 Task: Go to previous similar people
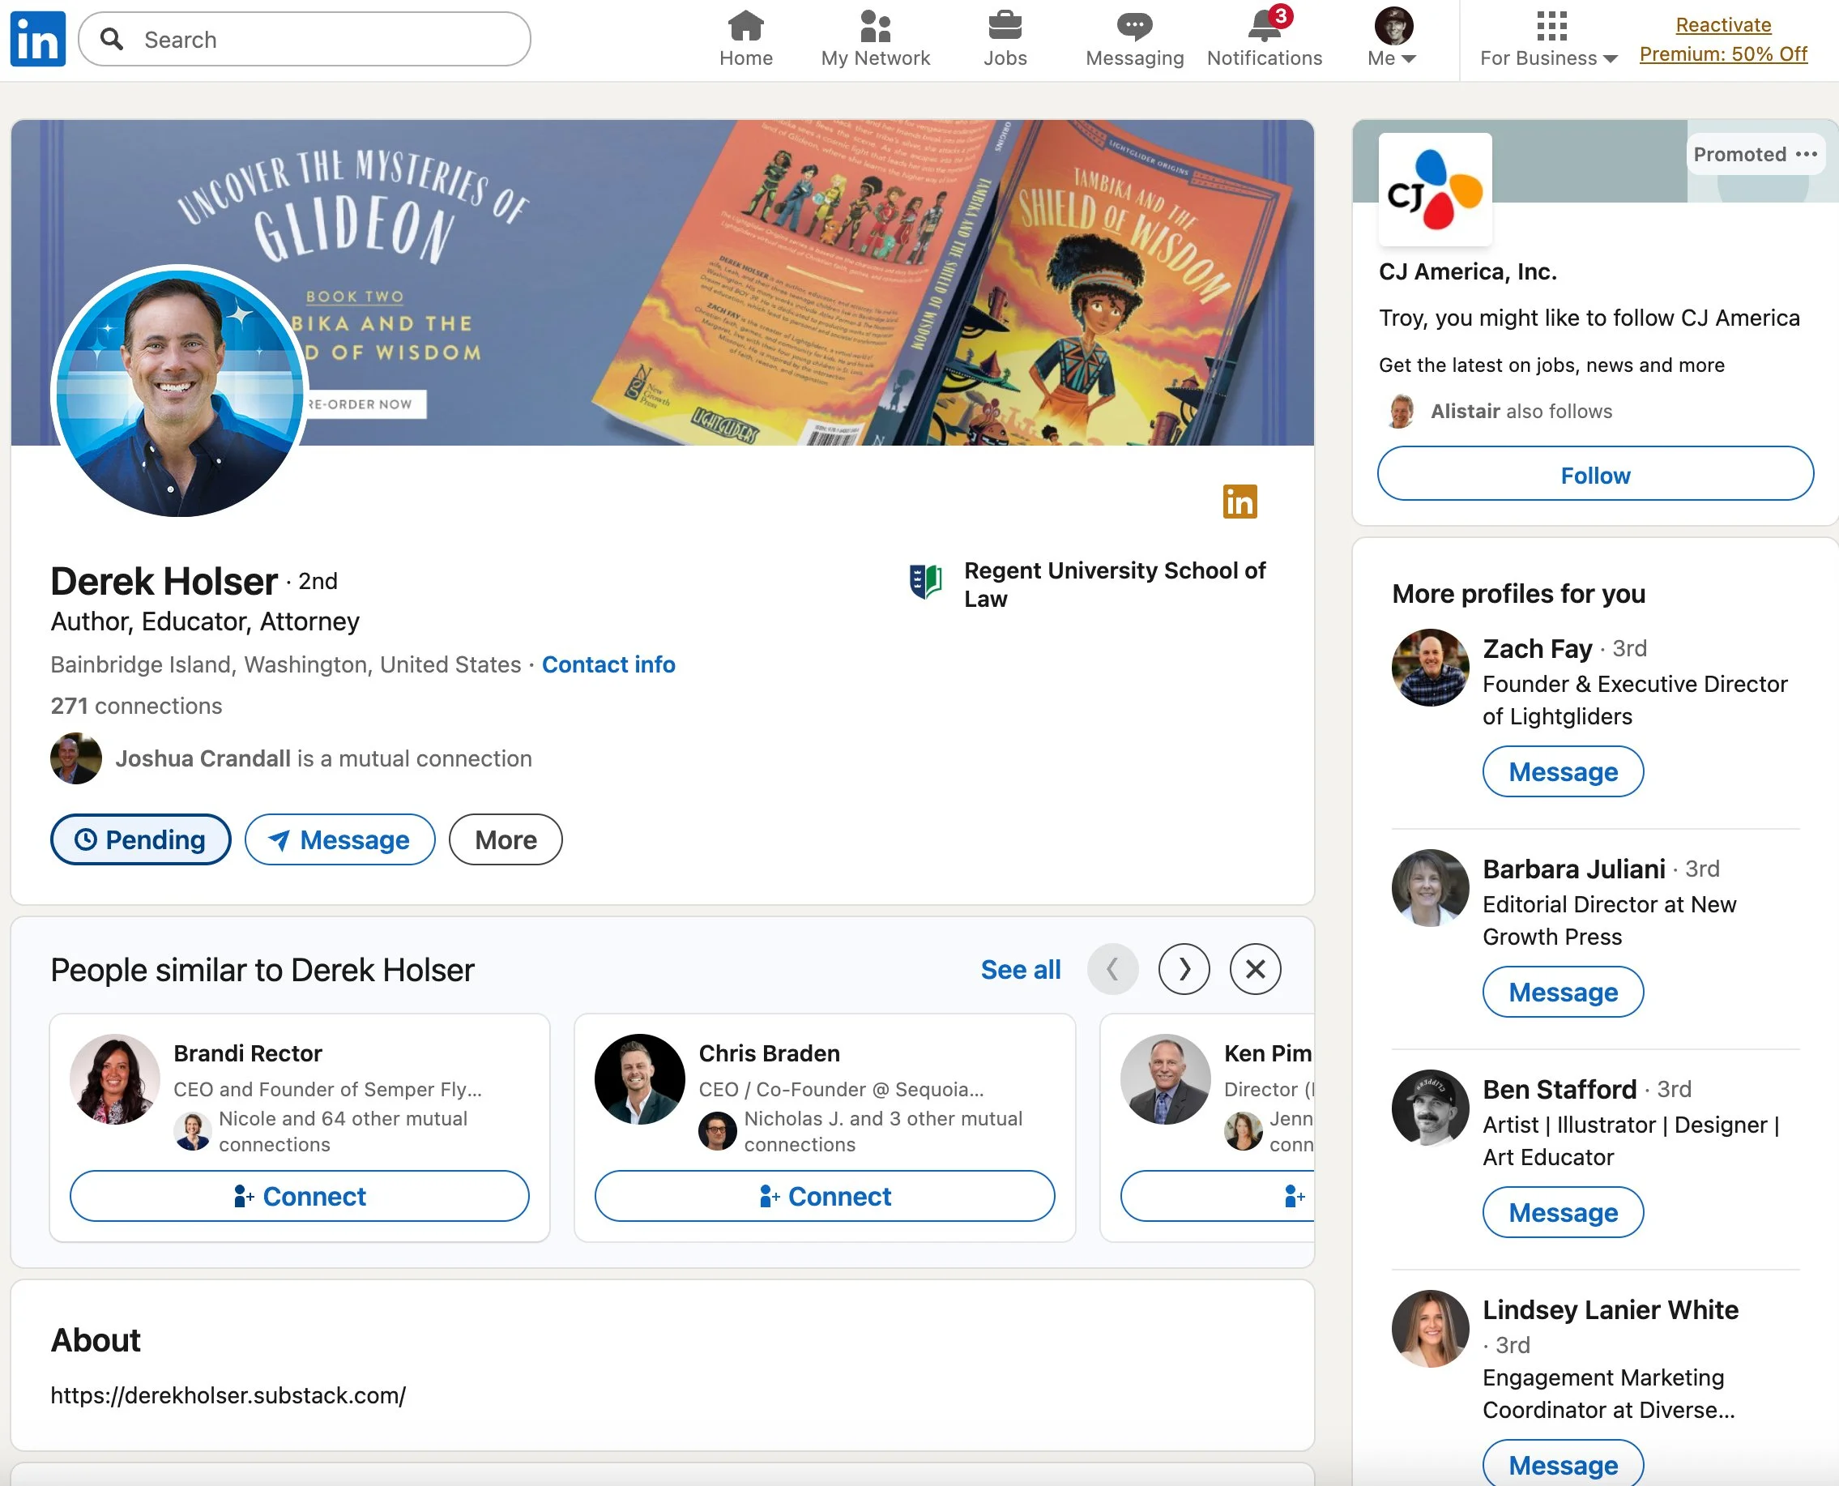click(1112, 969)
